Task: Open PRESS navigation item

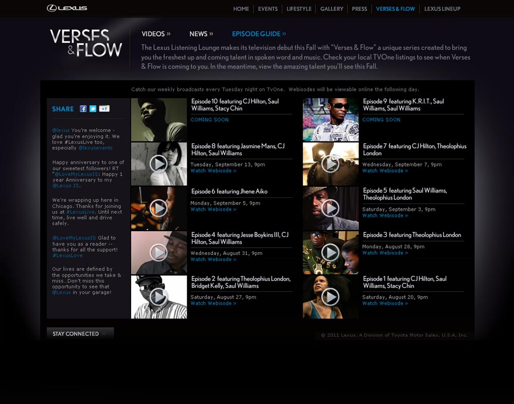Action: click(359, 9)
